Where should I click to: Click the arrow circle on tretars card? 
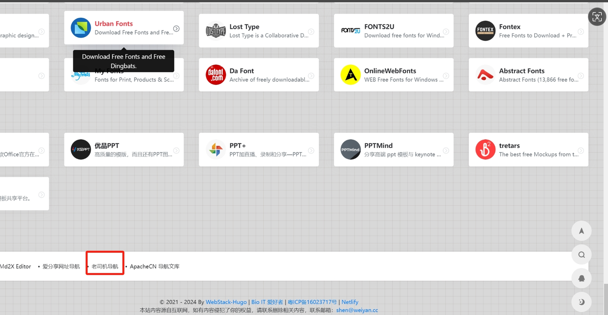point(581,151)
